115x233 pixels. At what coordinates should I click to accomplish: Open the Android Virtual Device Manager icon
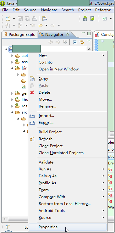tap(92, 19)
